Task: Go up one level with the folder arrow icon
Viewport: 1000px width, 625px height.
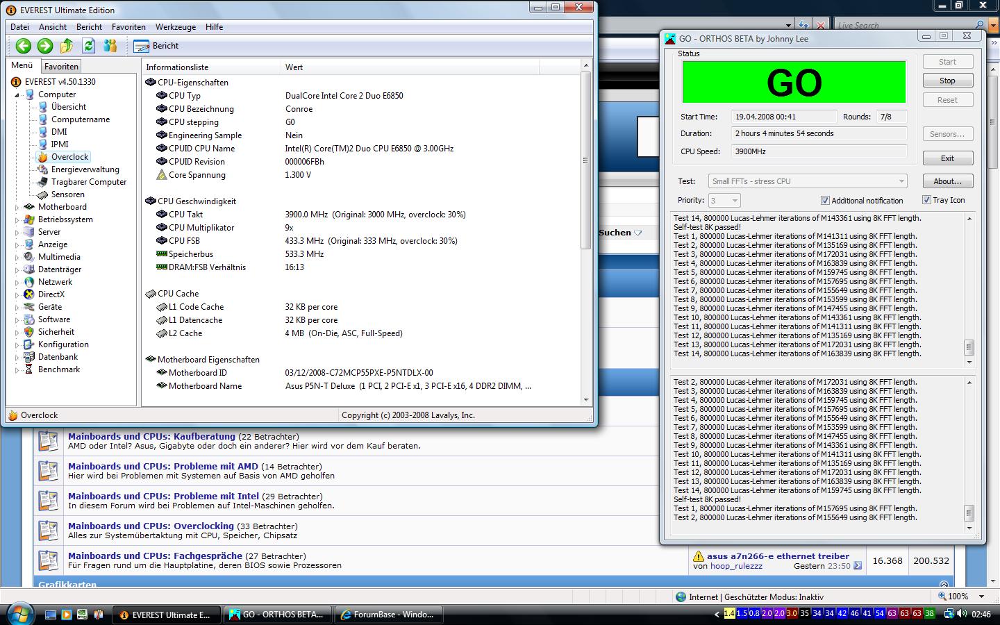Action: (67, 46)
